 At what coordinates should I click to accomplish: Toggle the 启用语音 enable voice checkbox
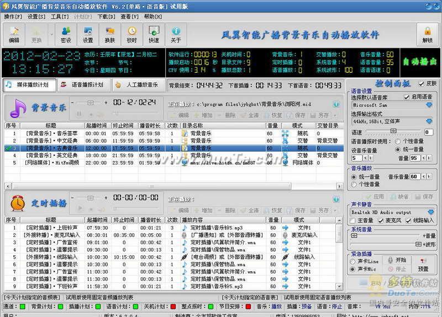pos(407,97)
